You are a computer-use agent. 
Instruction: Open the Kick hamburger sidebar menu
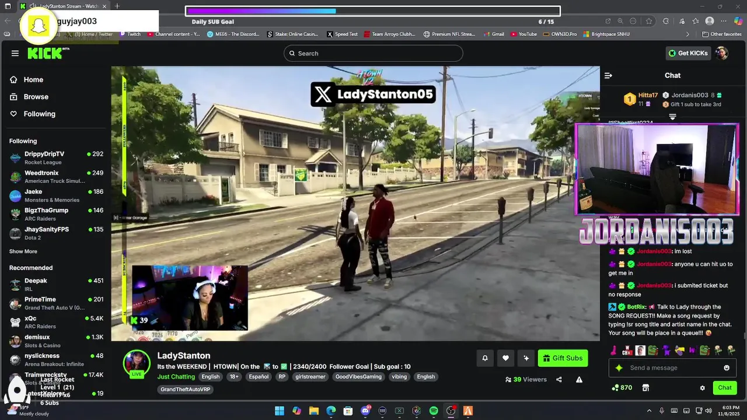click(15, 53)
